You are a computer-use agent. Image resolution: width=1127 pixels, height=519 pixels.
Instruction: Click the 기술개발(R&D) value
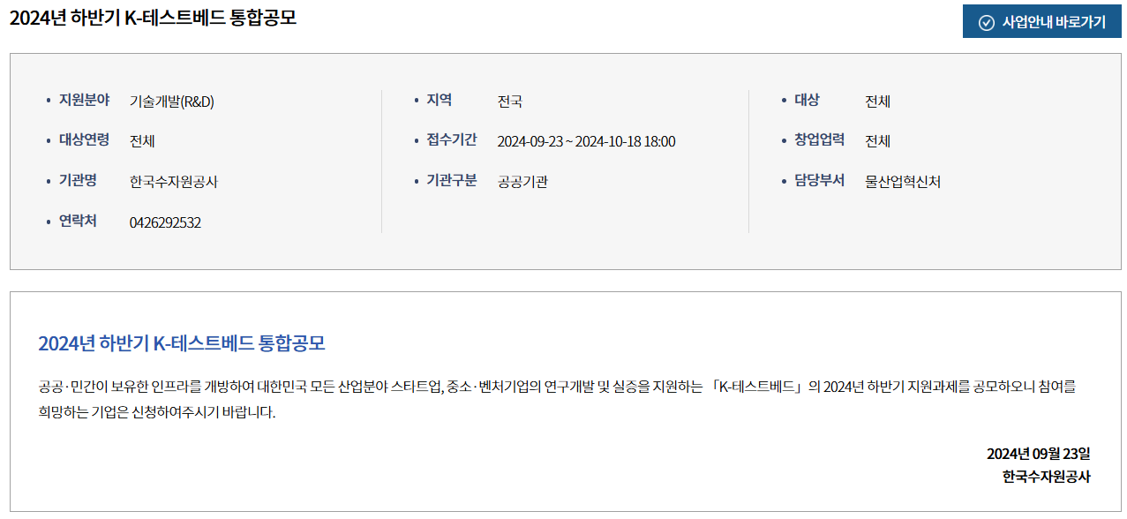(x=172, y=101)
